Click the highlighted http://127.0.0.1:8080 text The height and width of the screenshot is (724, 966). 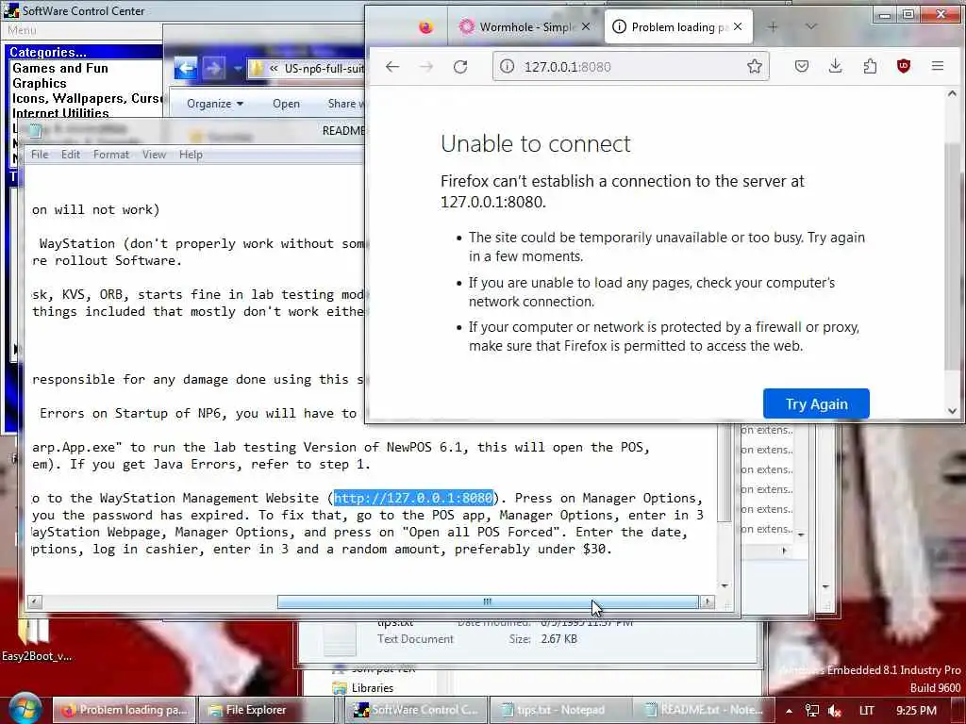pyautogui.click(x=413, y=498)
